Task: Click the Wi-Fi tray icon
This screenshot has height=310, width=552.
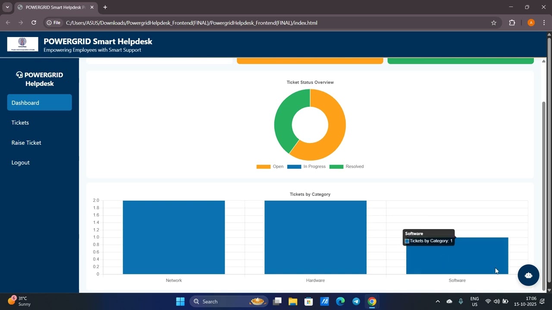Action: 488,301
